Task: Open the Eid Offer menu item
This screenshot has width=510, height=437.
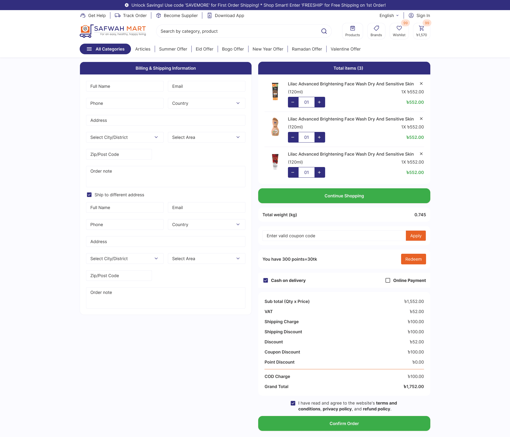Action: [x=205, y=49]
